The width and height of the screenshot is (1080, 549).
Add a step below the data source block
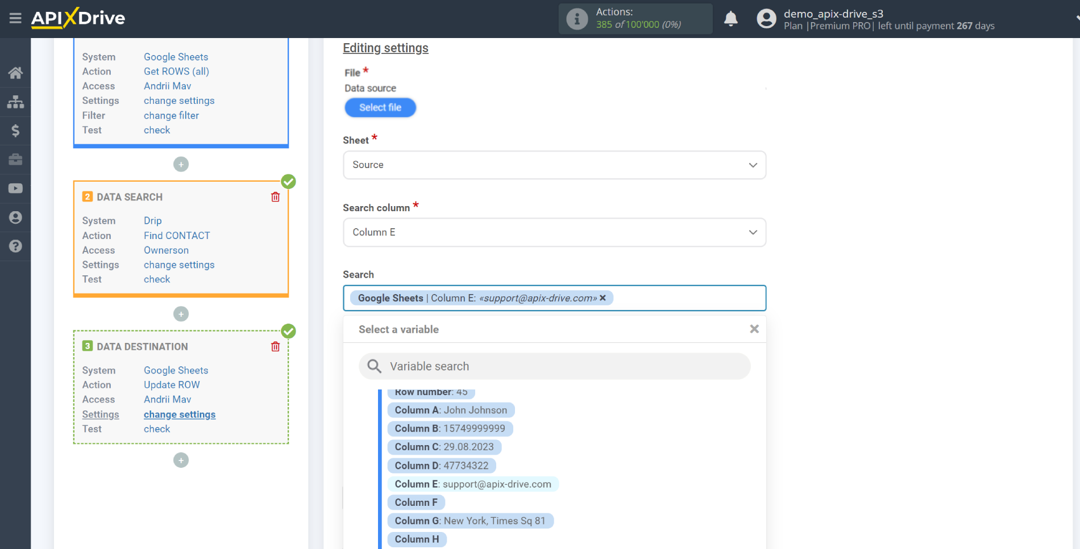click(181, 164)
